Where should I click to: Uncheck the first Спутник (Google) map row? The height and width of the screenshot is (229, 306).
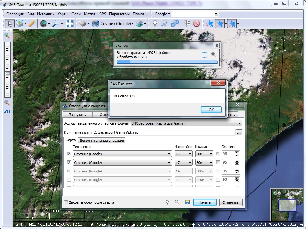click(x=69, y=154)
